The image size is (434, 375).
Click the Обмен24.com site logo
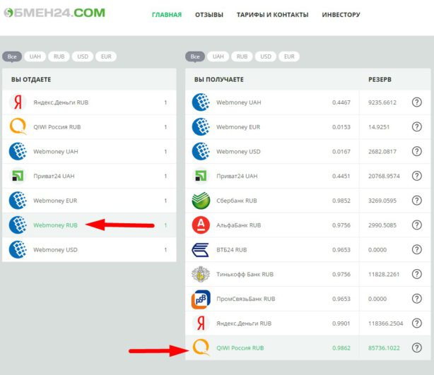[53, 13]
